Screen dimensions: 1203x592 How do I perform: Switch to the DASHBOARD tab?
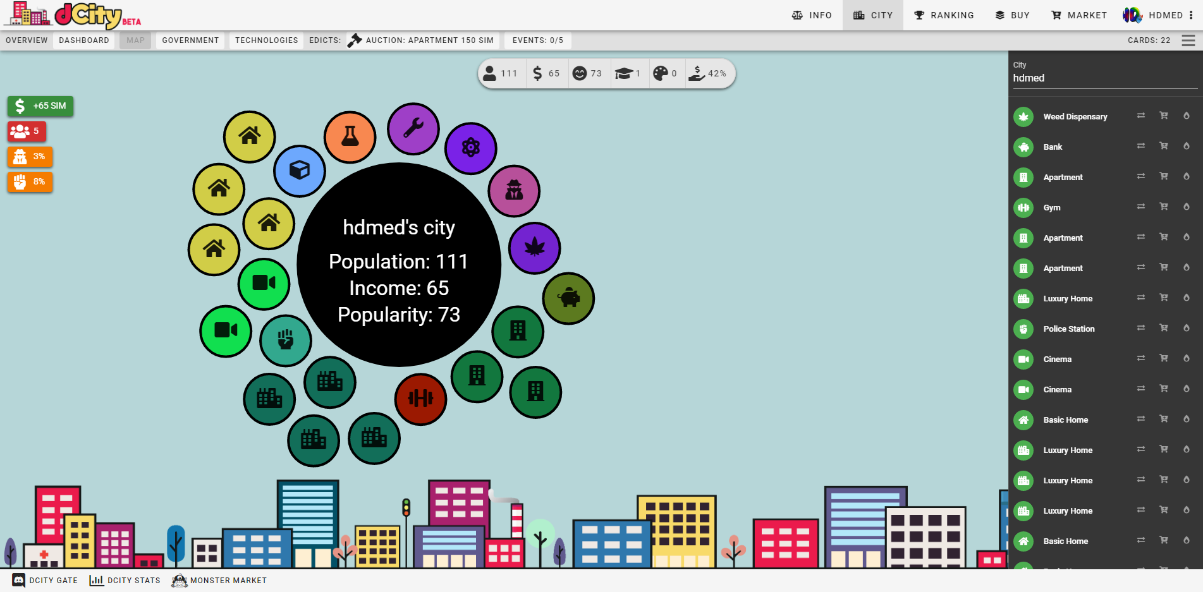(84, 40)
